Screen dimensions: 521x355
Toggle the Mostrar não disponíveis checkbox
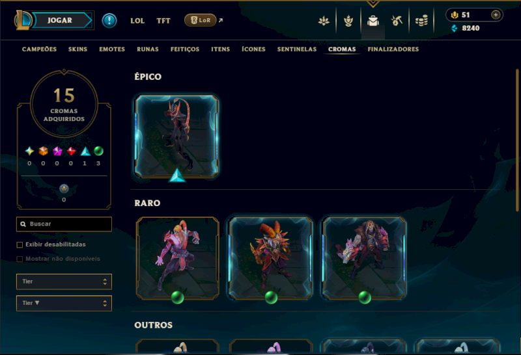click(x=20, y=259)
